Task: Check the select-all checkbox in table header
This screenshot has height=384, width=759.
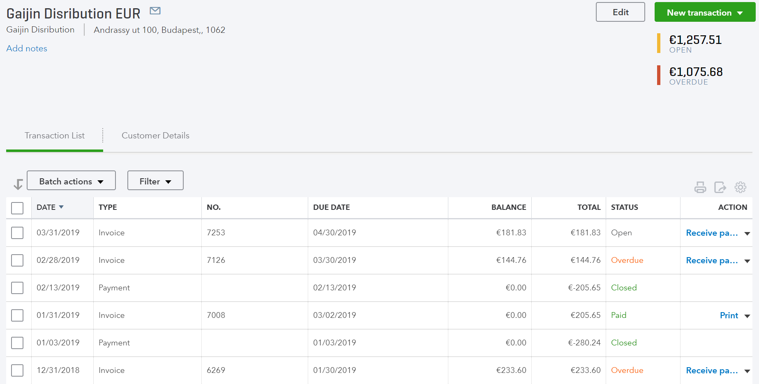Action: 17,208
